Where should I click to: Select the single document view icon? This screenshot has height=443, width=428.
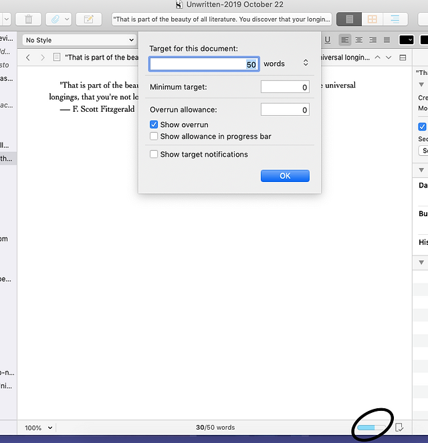coord(349,19)
